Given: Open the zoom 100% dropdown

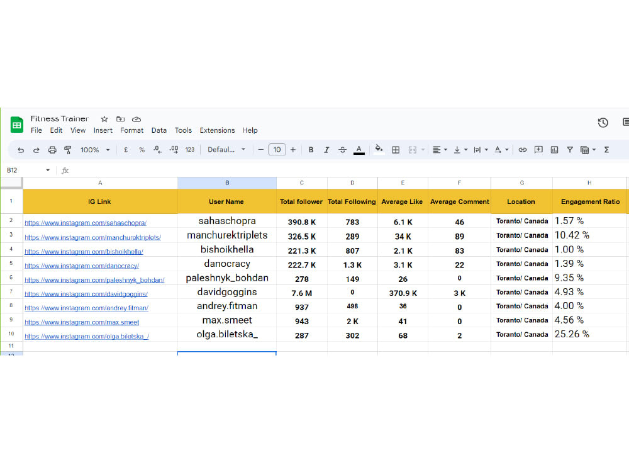Looking at the screenshot, I should (x=95, y=150).
